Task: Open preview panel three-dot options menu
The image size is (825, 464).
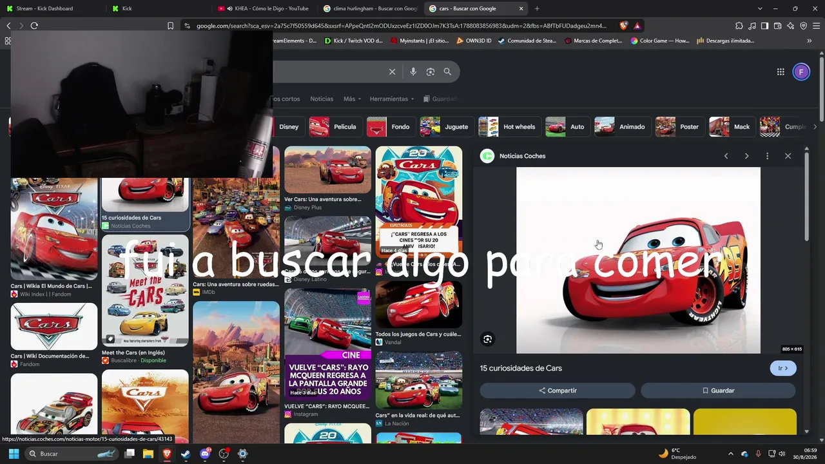Action: [767, 156]
